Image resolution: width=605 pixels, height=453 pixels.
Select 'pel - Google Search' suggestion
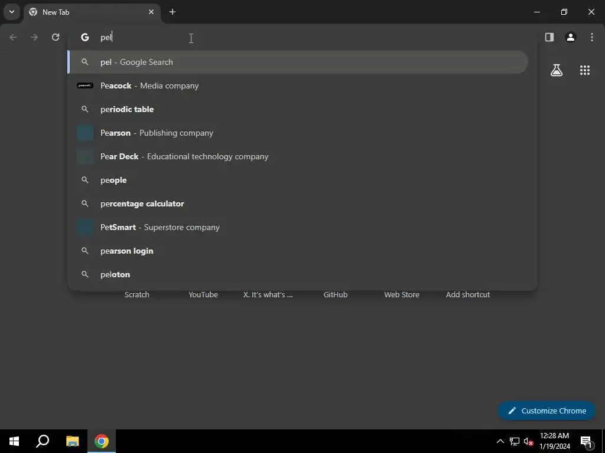pyautogui.click(x=298, y=62)
